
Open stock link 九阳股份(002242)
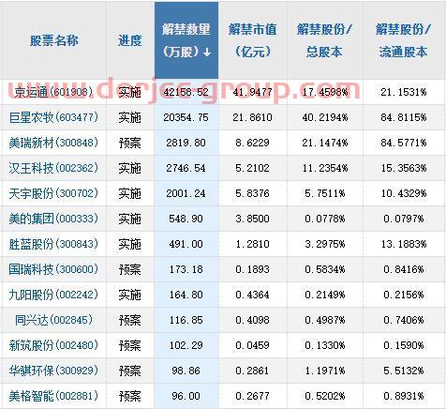[53, 295]
